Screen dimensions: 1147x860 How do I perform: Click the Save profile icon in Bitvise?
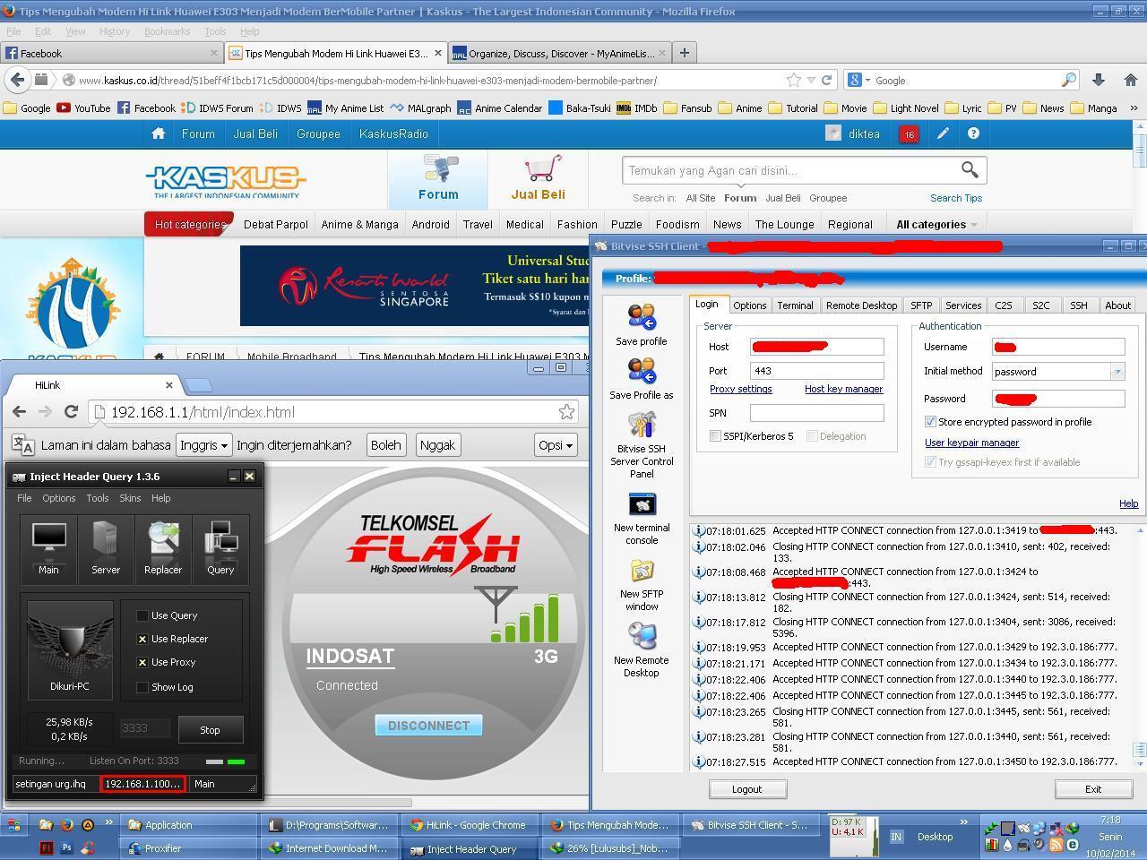642,317
